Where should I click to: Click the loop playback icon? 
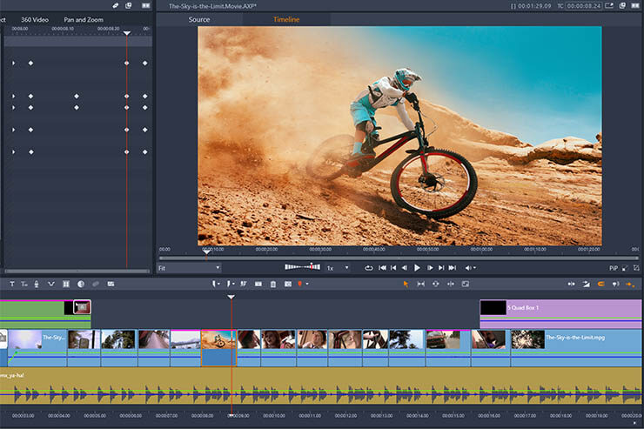click(x=369, y=268)
